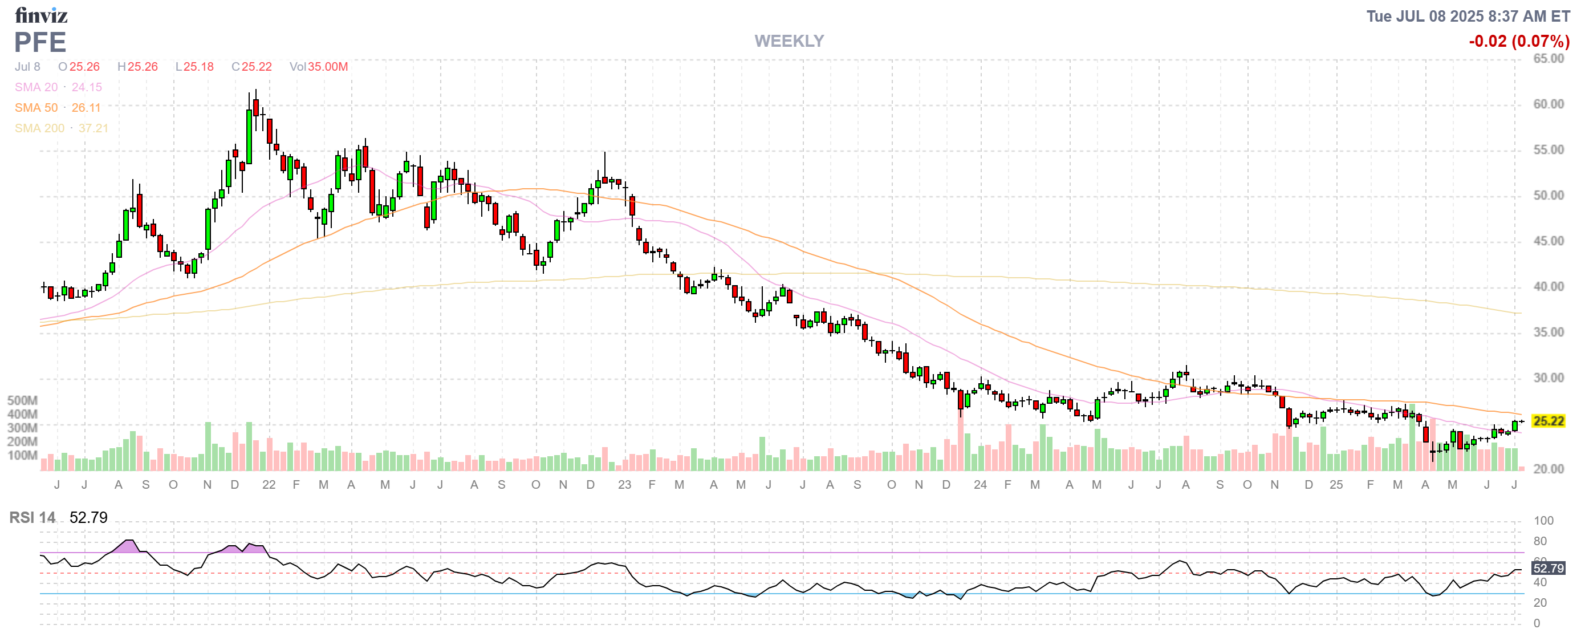
Task: Select the SMA 200 legend label
Action: point(39,128)
